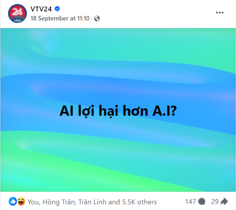
Task: Click the blue Like reaction icon
Action: click(x=13, y=201)
